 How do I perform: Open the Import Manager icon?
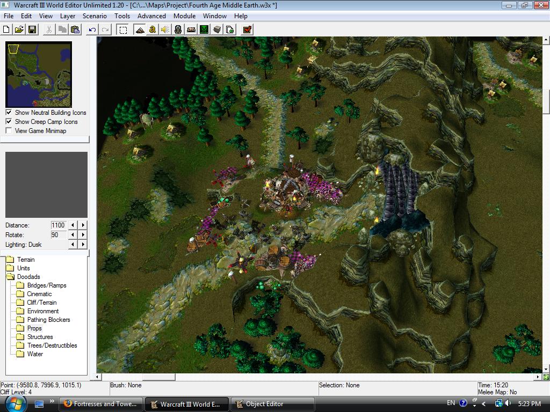[230, 30]
